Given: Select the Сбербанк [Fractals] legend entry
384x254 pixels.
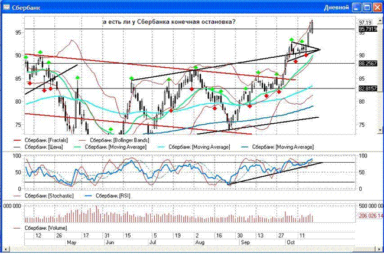Looking at the screenshot, I should pyautogui.click(x=40, y=140).
